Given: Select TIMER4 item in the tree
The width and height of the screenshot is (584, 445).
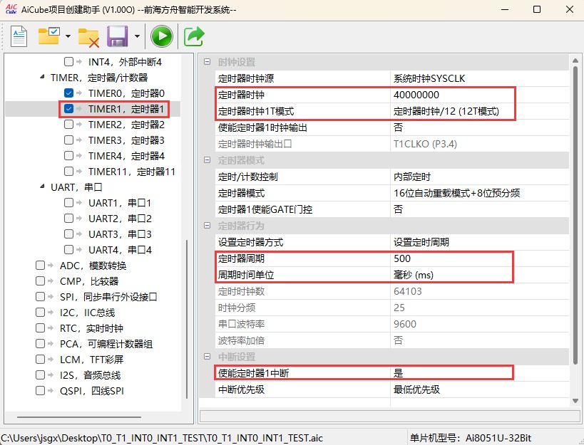Looking at the screenshot, I should click(x=125, y=156).
